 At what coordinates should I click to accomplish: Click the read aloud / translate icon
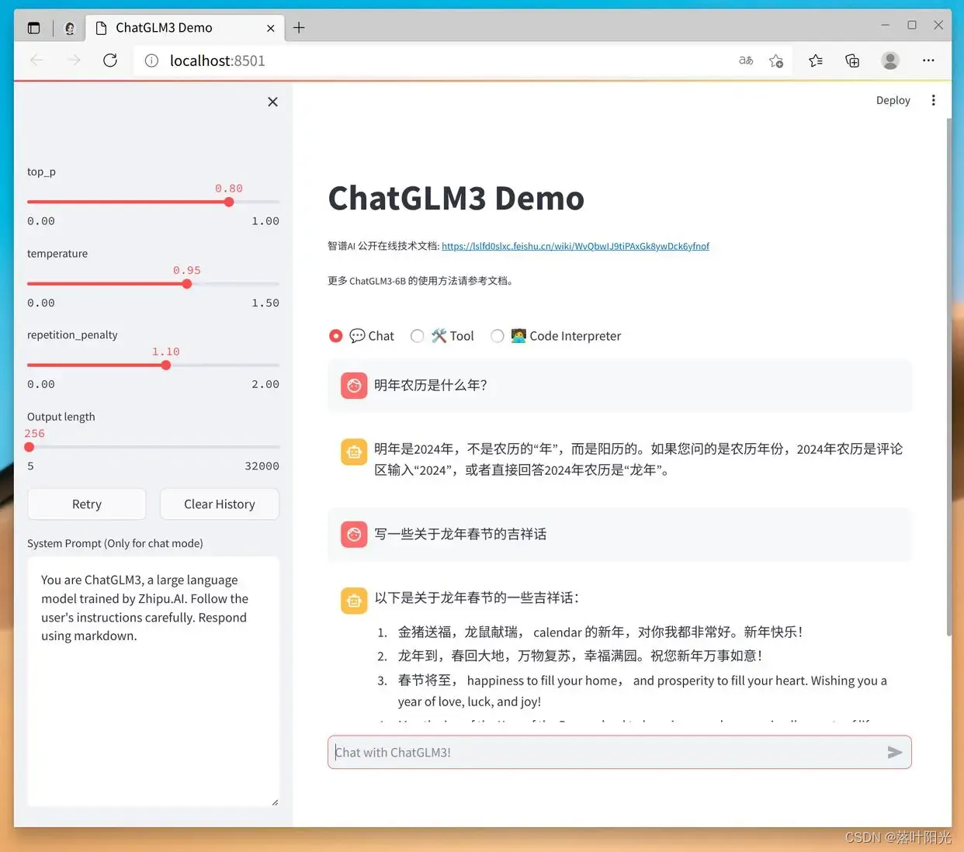point(746,61)
